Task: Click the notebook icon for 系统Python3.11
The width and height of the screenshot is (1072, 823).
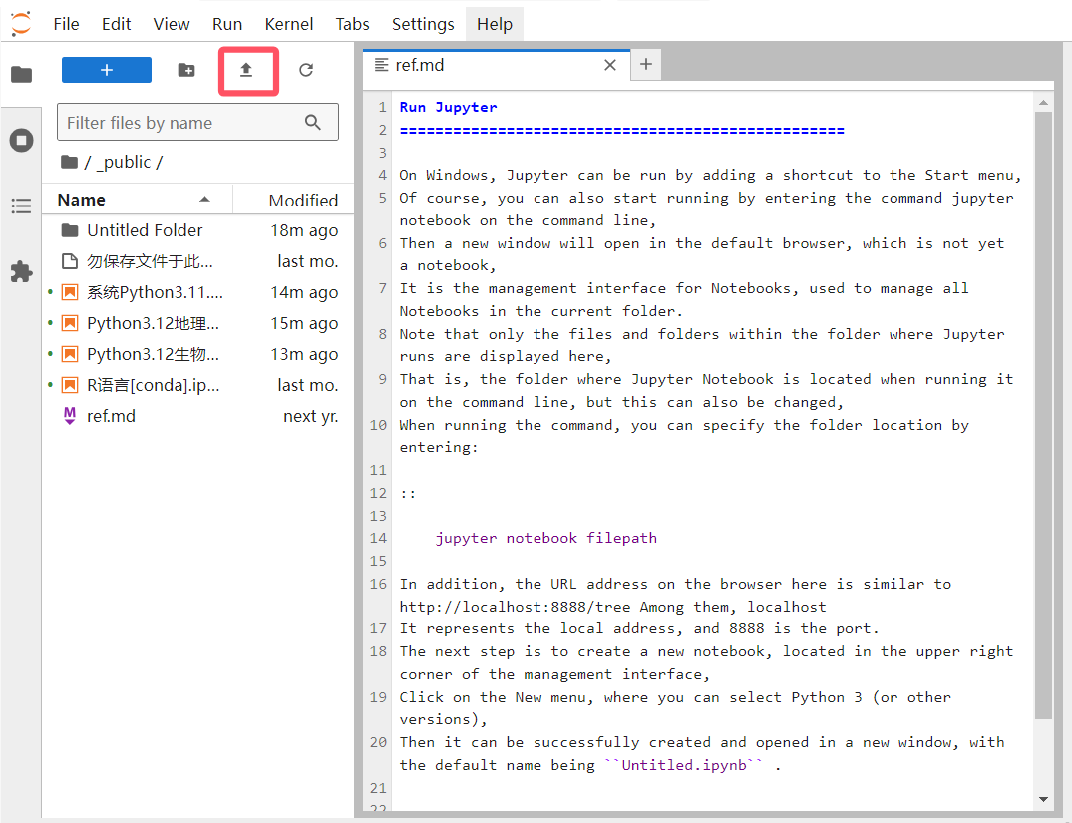Action: pos(69,293)
